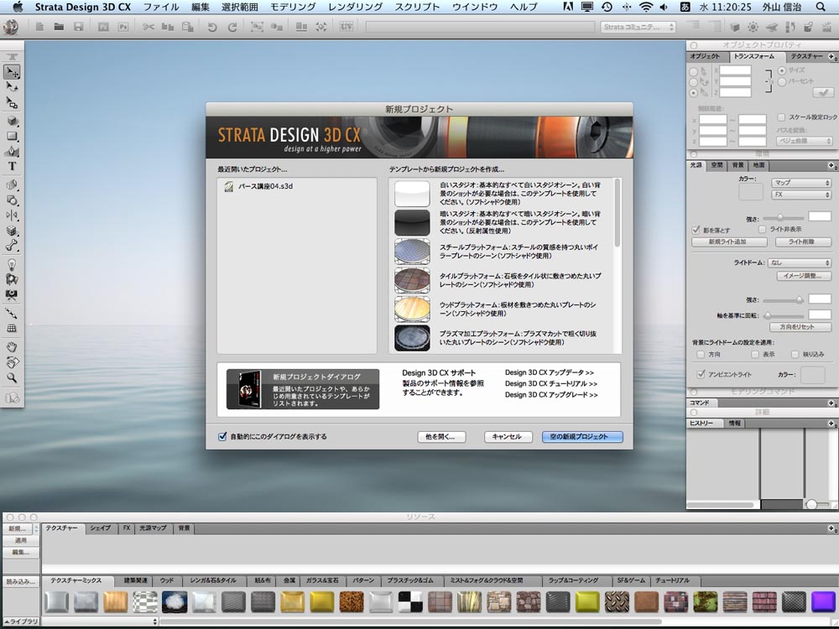Click the undo arrow toolbar icon
Image resolution: width=839 pixels, height=629 pixels.
[x=212, y=26]
